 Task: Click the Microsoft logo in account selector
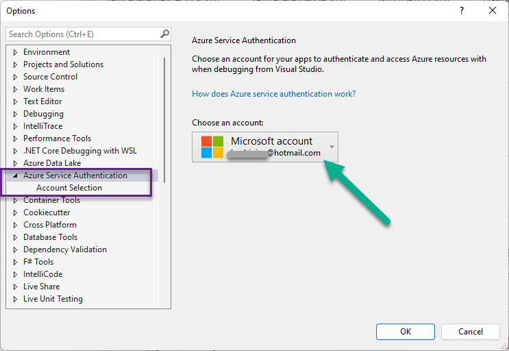pyautogui.click(x=212, y=147)
